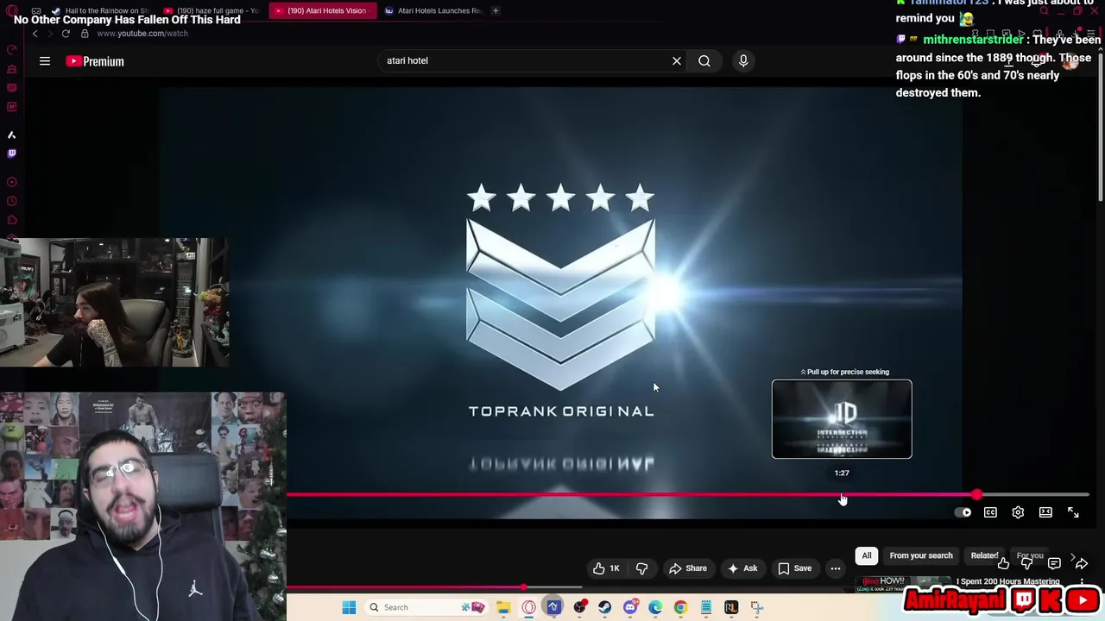Go to YouTube Premium home logo

pos(95,61)
